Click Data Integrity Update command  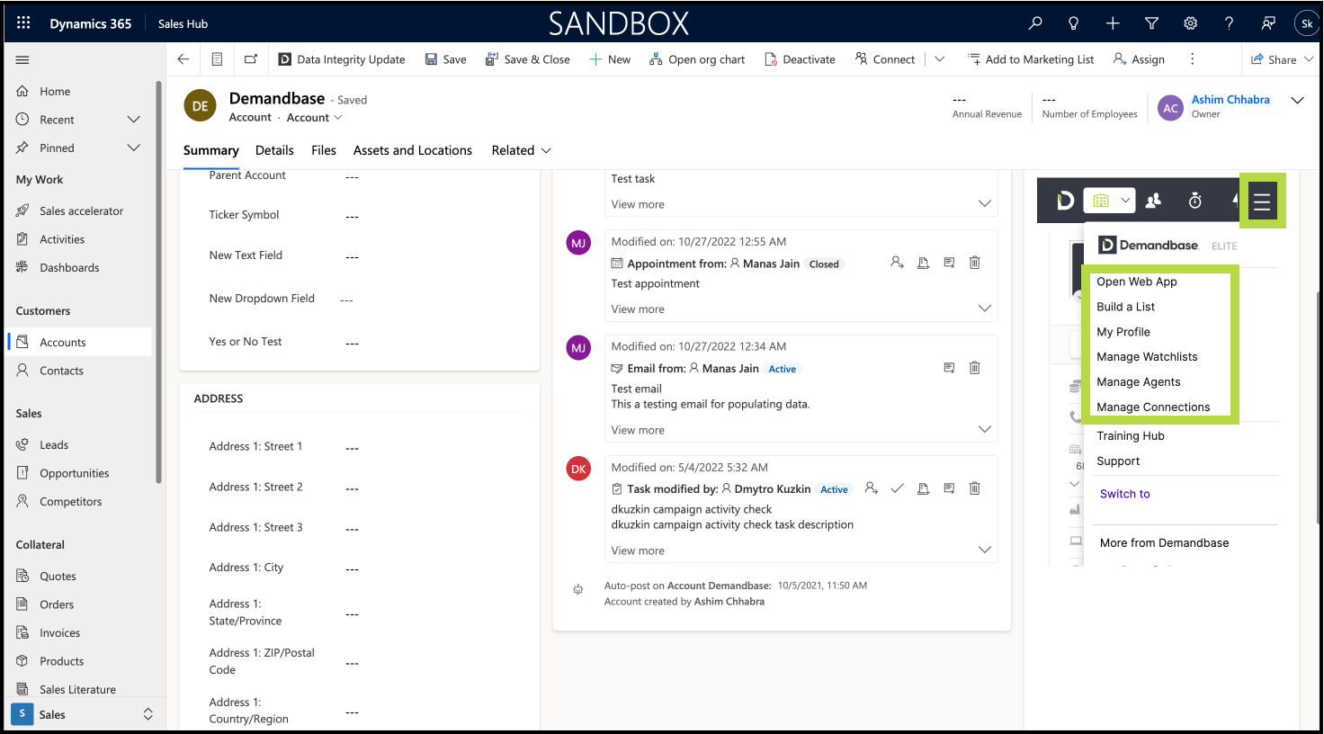(x=342, y=59)
